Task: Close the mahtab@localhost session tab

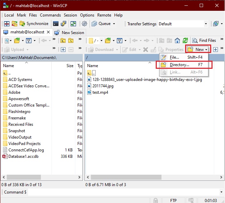Action: 48,32
